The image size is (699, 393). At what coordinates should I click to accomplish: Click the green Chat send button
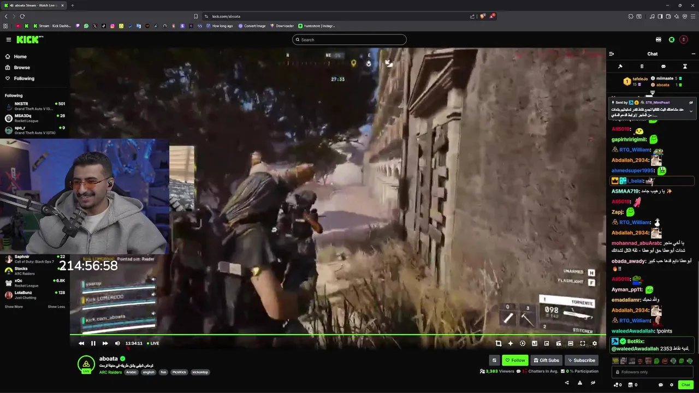[x=686, y=385]
